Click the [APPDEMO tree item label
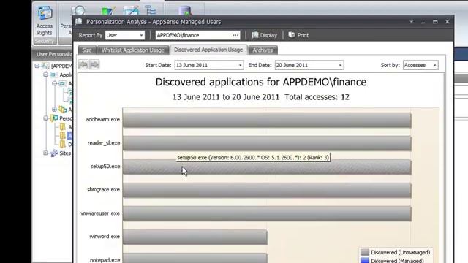 click(61, 66)
